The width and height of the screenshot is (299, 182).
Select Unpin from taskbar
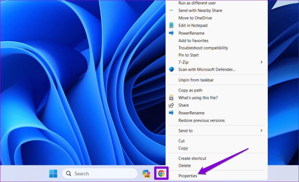tap(196, 80)
